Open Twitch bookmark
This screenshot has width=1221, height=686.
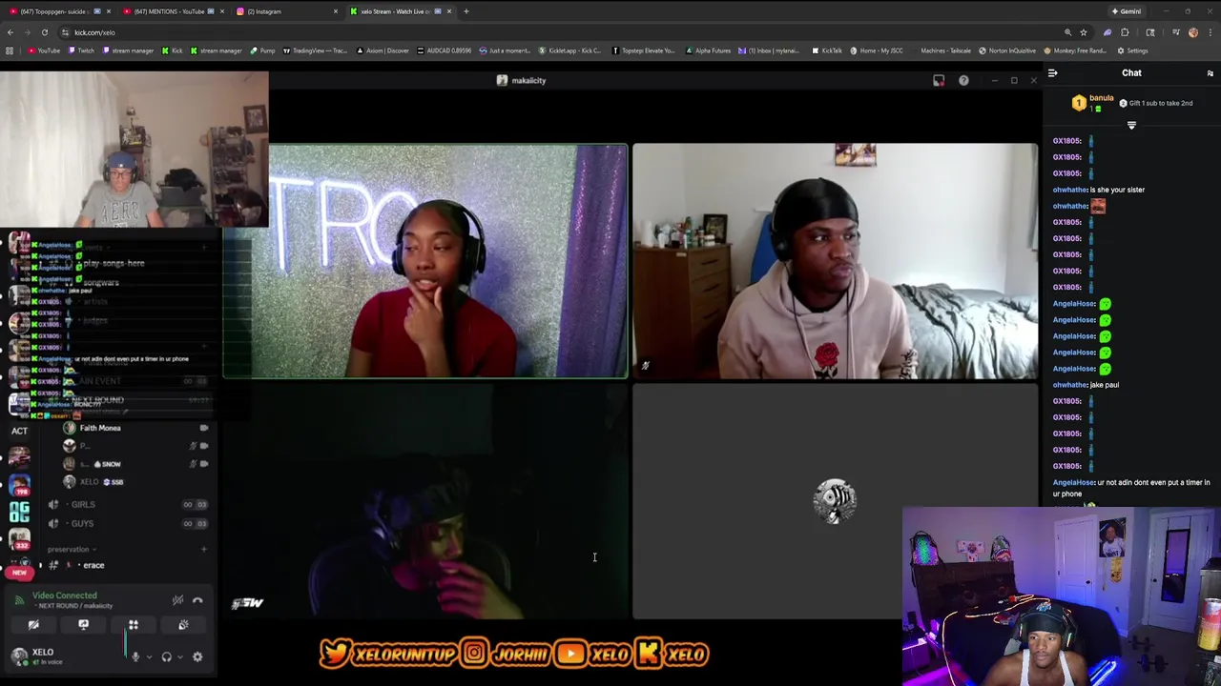point(82,50)
